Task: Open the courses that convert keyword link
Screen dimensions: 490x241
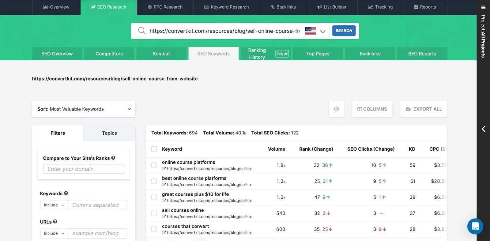Action: [185, 226]
